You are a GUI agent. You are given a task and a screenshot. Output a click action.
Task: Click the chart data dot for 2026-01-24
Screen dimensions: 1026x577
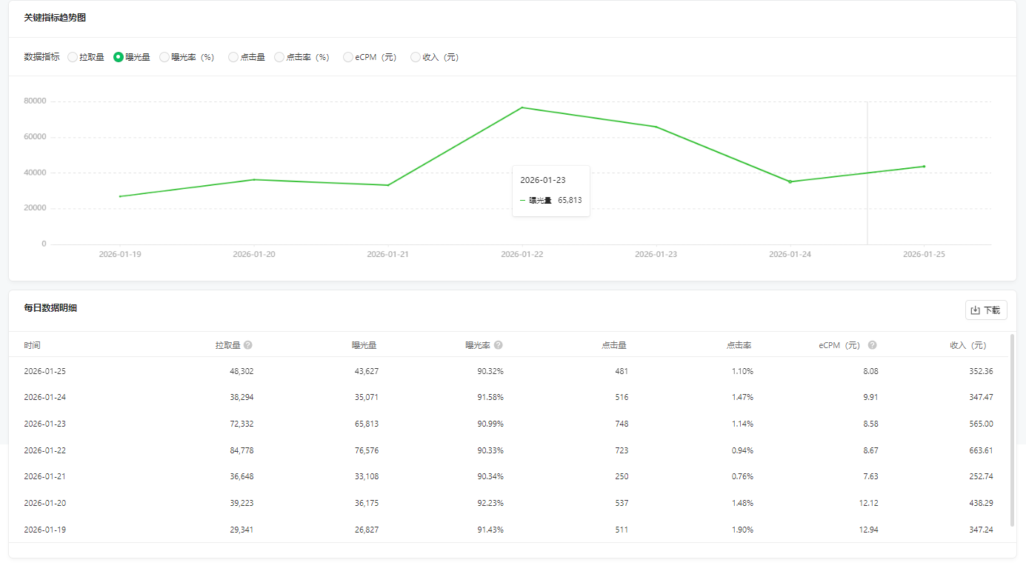[790, 181]
